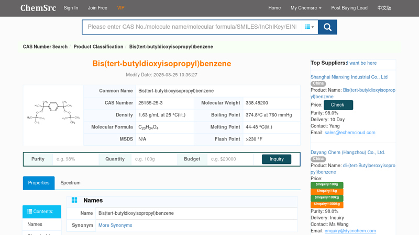Click melting point value 44-48 °C
Image resolution: width=419 pixels, height=235 pixels.
click(x=259, y=127)
